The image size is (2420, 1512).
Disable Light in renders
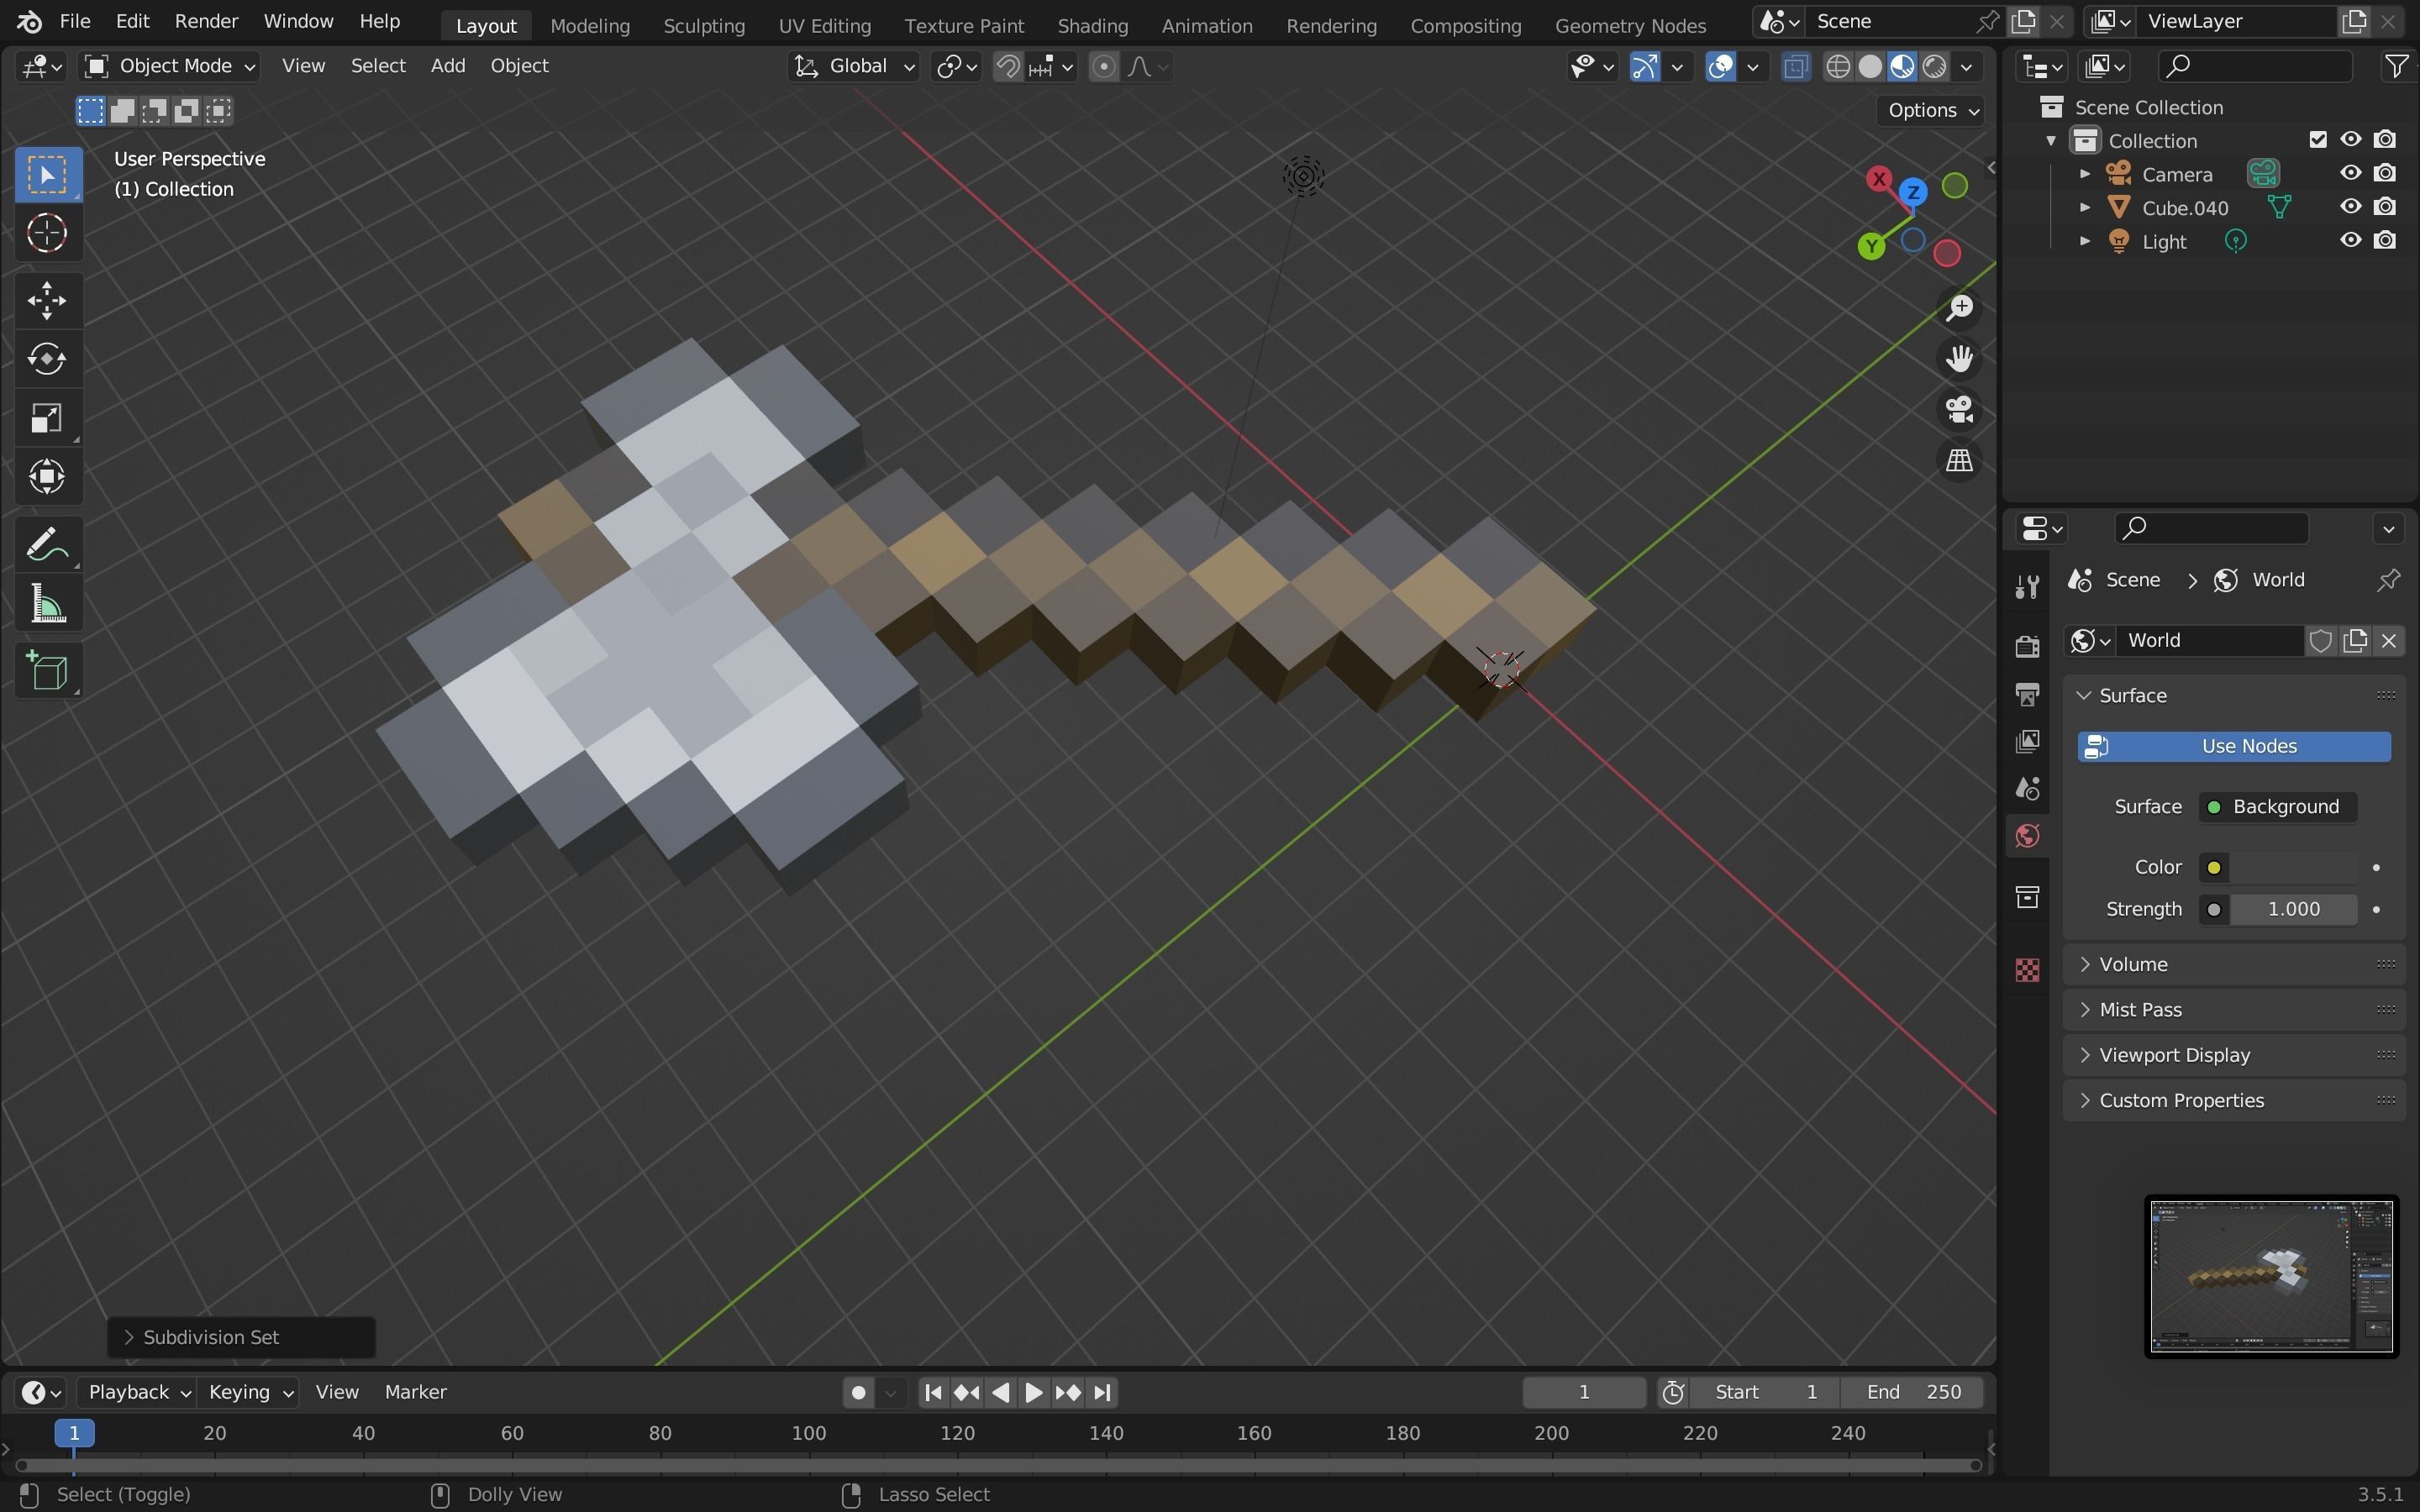click(2385, 240)
